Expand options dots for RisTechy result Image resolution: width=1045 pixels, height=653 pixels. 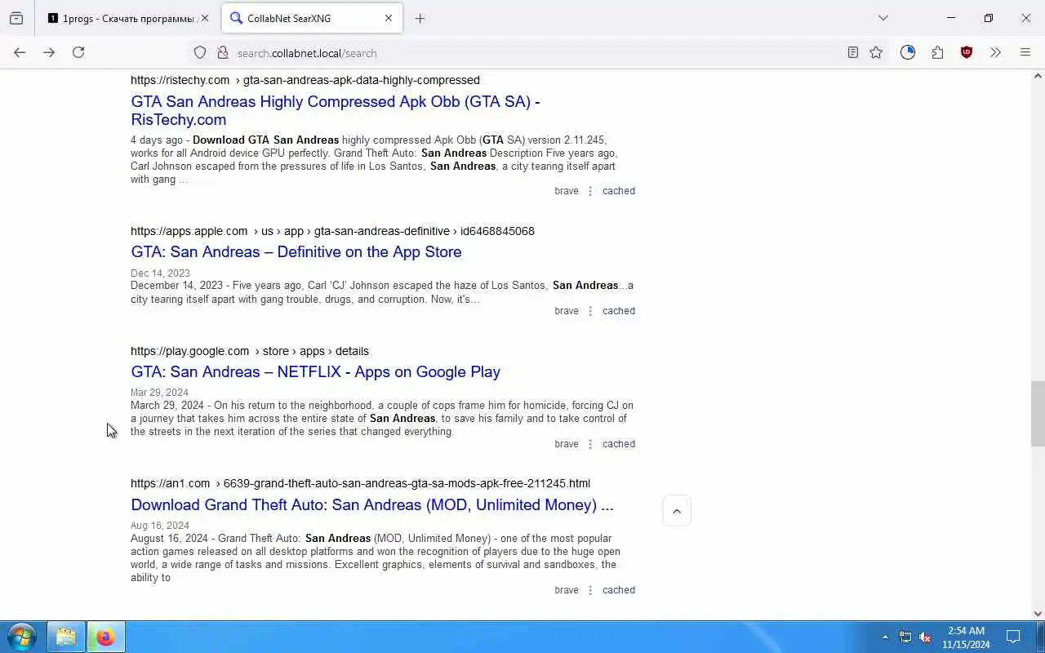click(x=590, y=191)
